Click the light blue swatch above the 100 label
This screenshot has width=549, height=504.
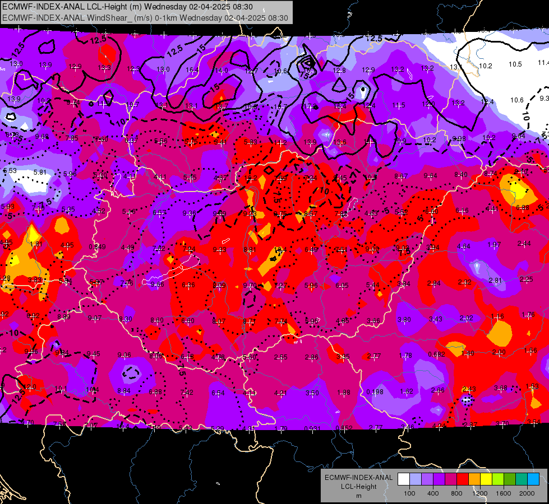[x=415, y=479]
